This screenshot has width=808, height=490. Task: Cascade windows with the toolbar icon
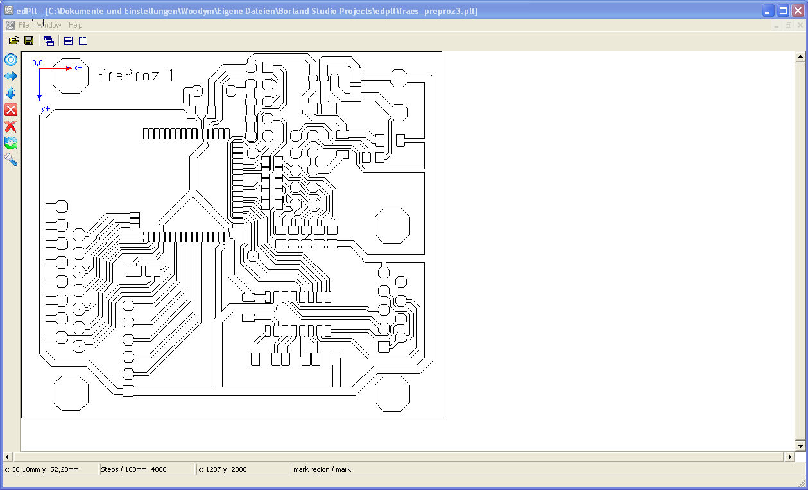click(49, 40)
